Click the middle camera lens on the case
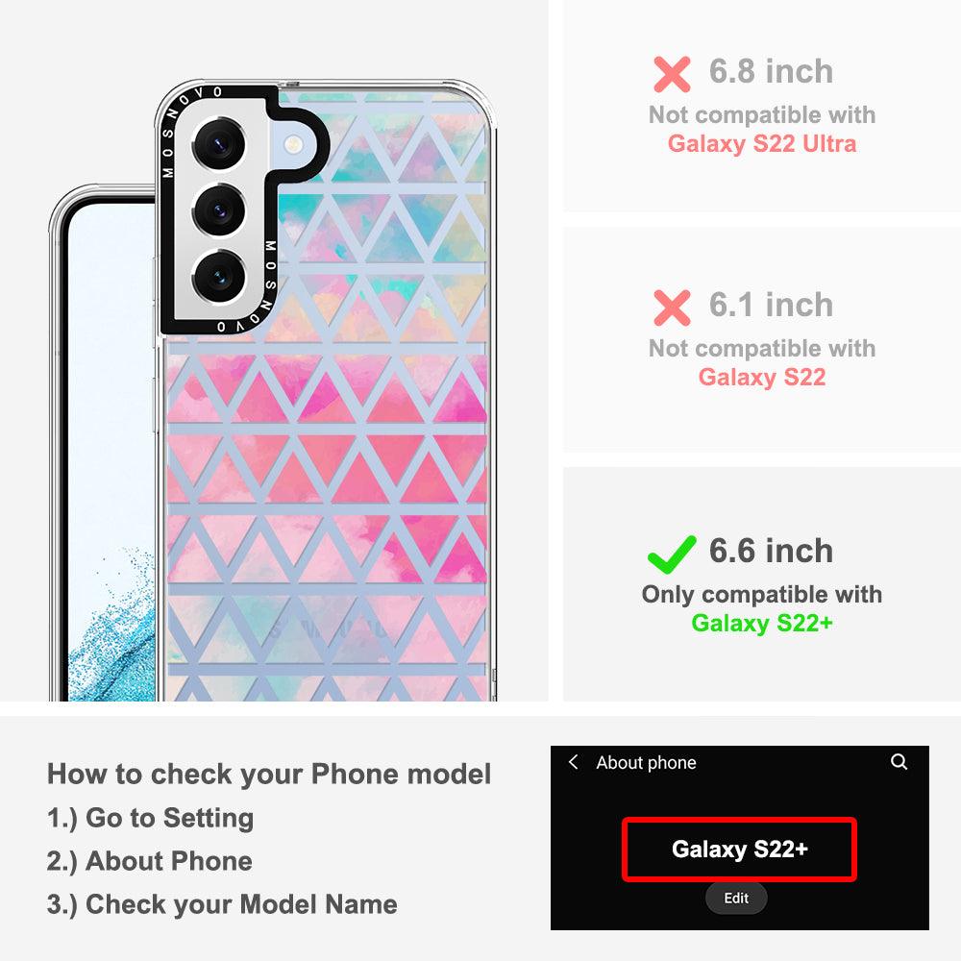This screenshot has width=961, height=961. click(x=219, y=210)
